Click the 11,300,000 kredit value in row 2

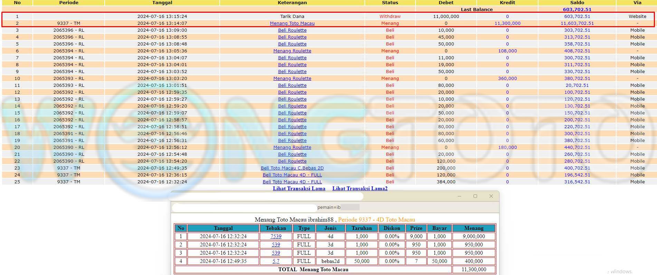(507, 23)
